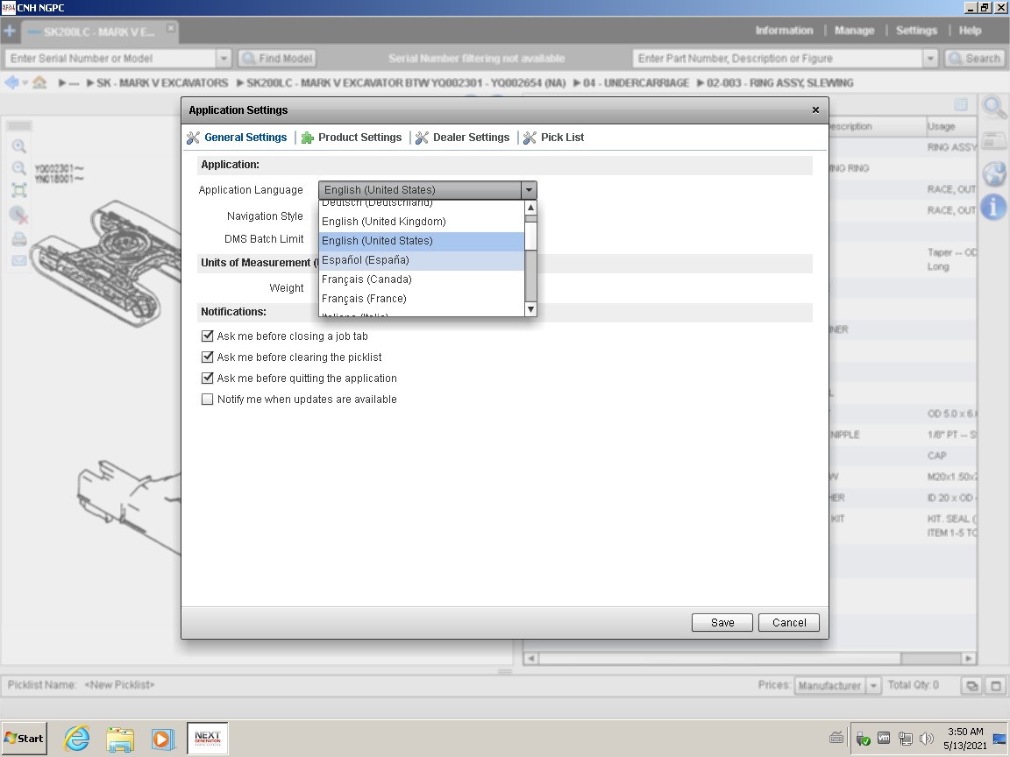The width and height of the screenshot is (1010, 757).
Task: Close the Application Settings dialog
Action: coord(815,110)
